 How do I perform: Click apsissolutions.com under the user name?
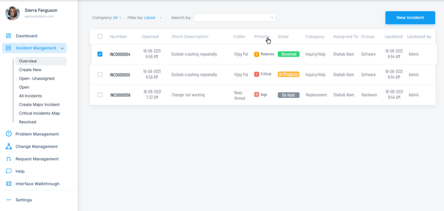point(39,16)
